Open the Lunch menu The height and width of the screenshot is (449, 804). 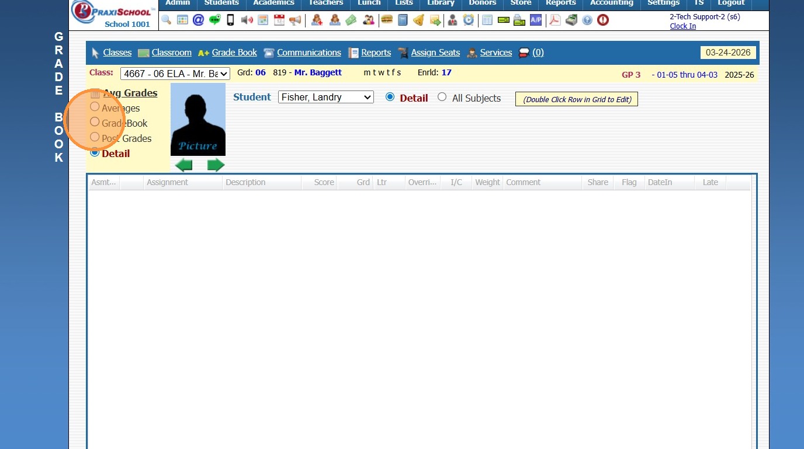click(369, 3)
